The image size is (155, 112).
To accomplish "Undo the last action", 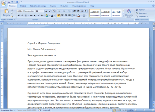I will (12, 2).
